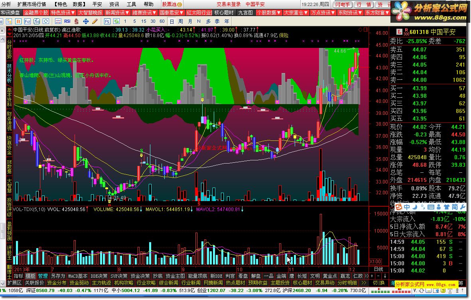This screenshot has width=471, height=300.
Task: Open the 分析 menu
Action: (6, 4)
